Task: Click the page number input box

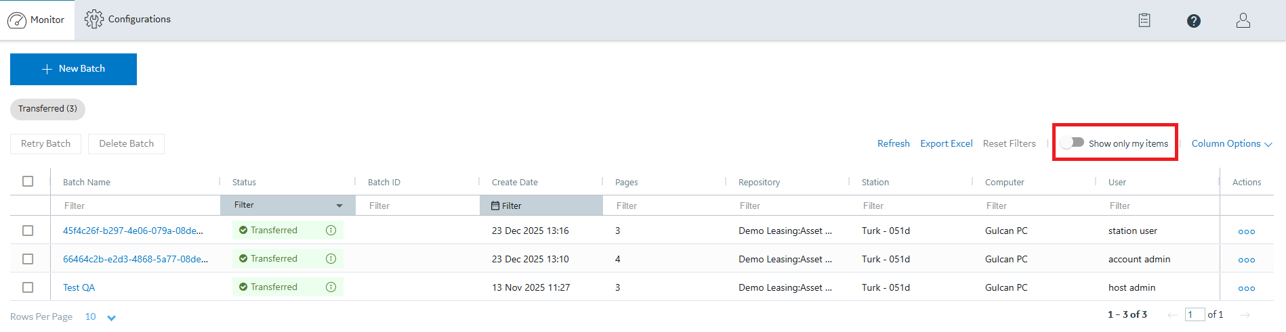Action: pos(1195,314)
